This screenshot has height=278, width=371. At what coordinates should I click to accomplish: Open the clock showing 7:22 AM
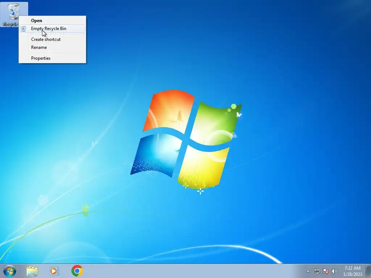pos(353,271)
